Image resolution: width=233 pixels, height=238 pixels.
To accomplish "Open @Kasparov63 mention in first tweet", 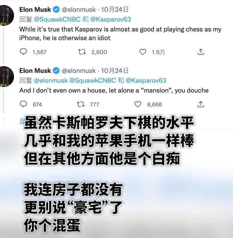I will 110,19.
